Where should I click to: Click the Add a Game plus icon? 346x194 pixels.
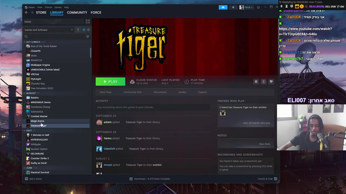point(26,179)
